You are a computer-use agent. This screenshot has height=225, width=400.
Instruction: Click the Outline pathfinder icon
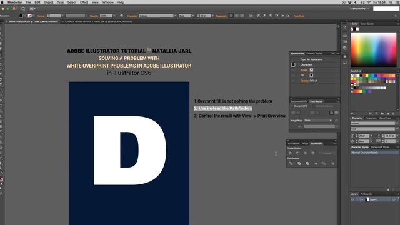(324, 163)
